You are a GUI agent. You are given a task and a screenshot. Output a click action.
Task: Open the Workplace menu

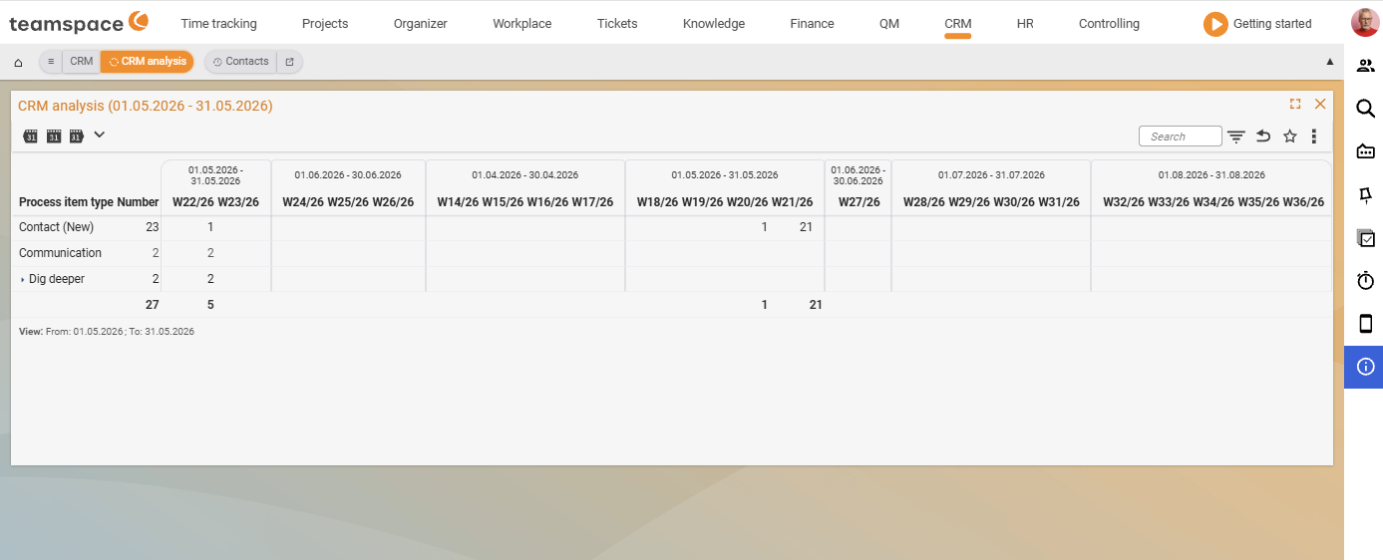coord(521,23)
